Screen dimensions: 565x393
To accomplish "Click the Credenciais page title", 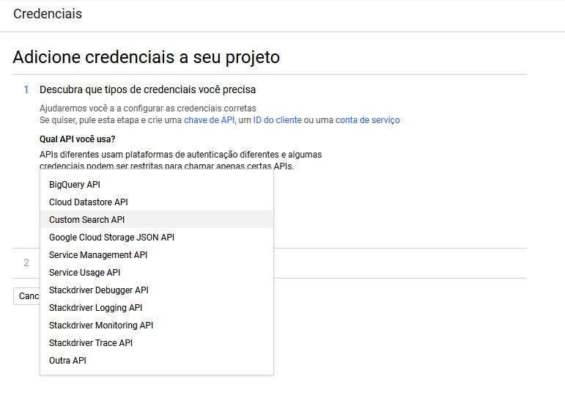I will tap(48, 14).
